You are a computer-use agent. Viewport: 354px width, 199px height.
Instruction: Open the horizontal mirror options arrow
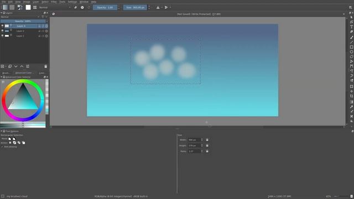tap(162, 7)
